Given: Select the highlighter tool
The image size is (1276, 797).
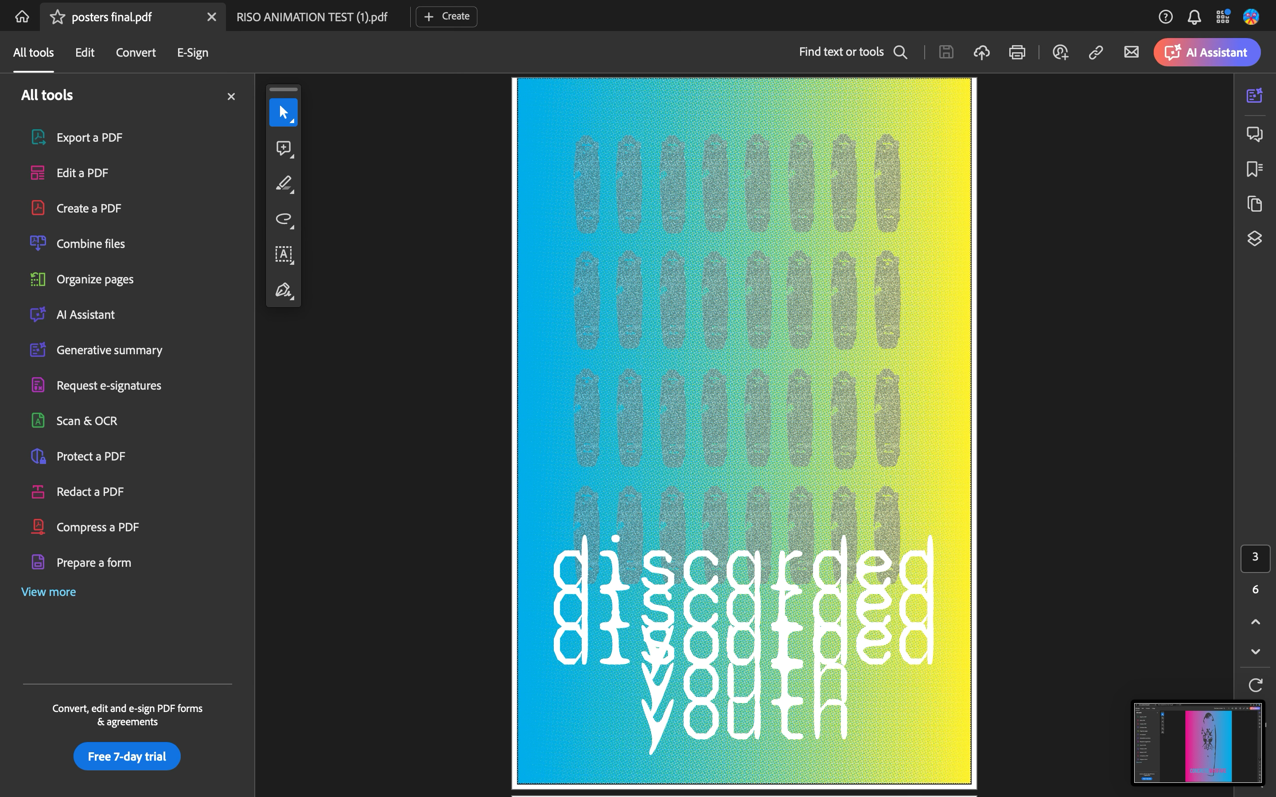Looking at the screenshot, I should (x=283, y=183).
